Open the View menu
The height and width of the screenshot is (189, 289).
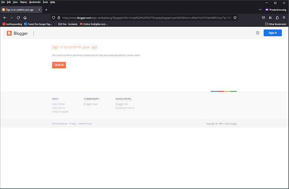(x=15, y=2)
